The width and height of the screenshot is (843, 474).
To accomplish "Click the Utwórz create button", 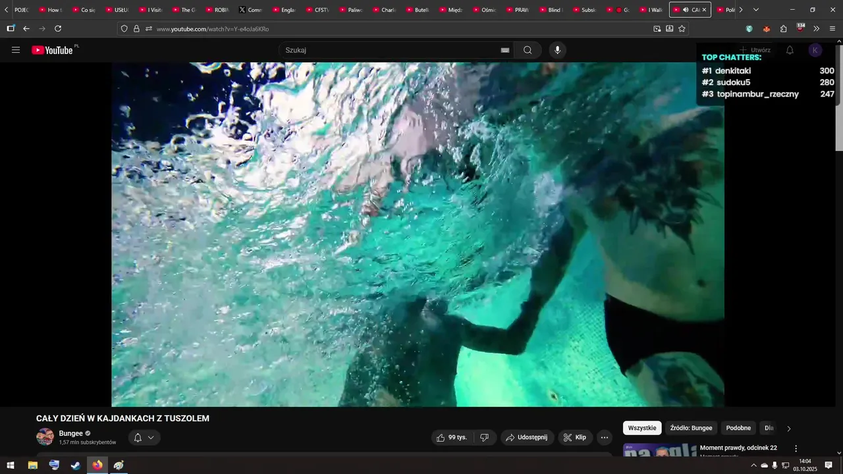I will coord(755,50).
